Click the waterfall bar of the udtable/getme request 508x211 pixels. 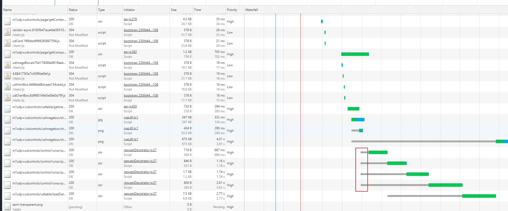coord(354,109)
